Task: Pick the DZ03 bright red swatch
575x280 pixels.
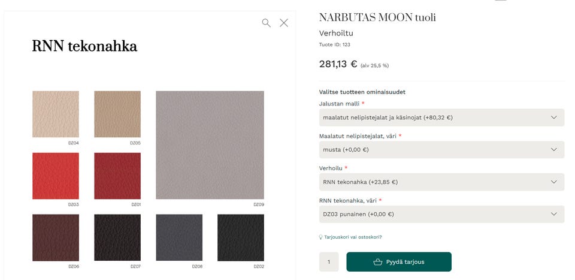Action: [56, 176]
